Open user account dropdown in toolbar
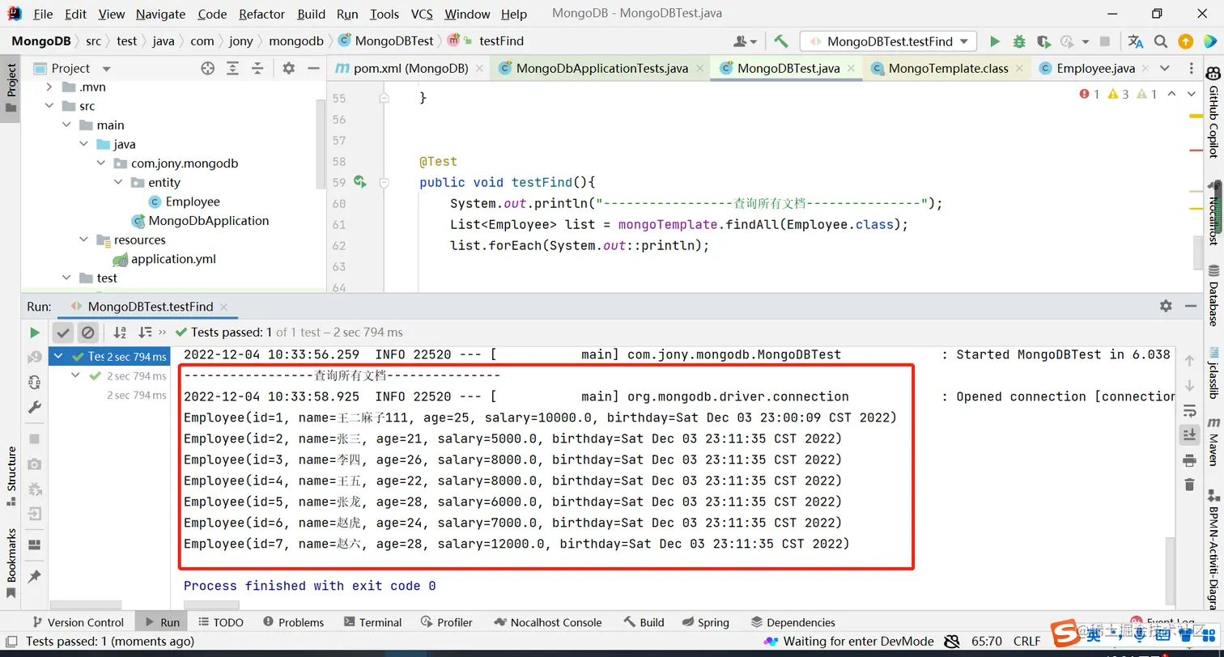The width and height of the screenshot is (1224, 657). 745,41
